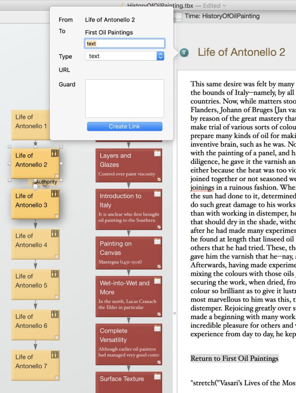Viewport: 296px width, 393px height.
Task: Click badge icon on Wet-into-Wet and More note
Action: tap(157, 281)
